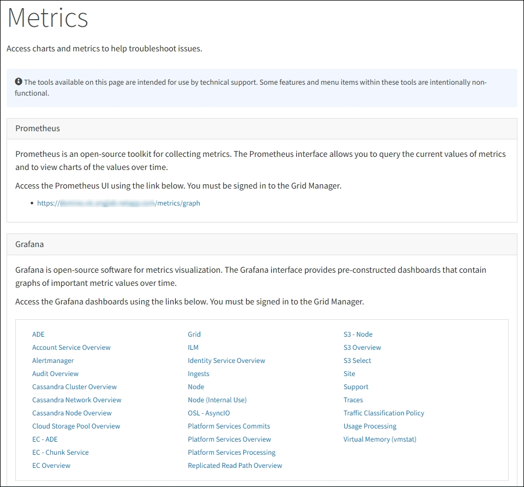Select Cassandra Cluster Overview link
This screenshot has width=524, height=487.
(74, 387)
